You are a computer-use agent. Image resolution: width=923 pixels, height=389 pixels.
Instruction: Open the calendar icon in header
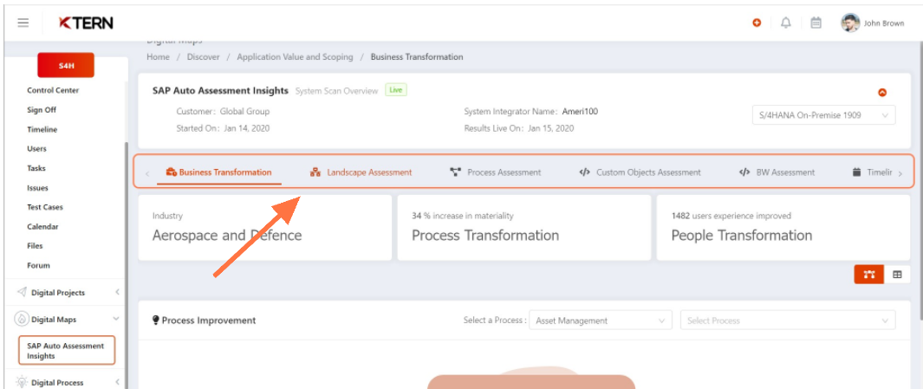click(816, 23)
